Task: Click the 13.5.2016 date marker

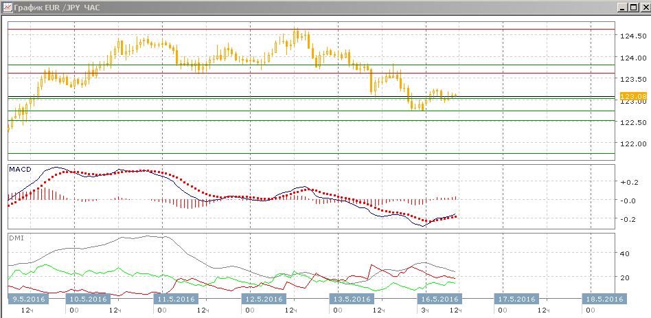Action: point(352,299)
